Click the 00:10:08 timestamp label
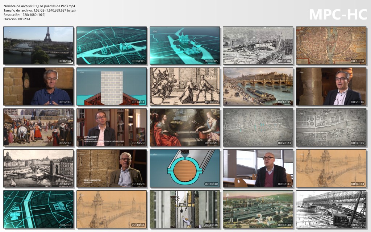The width and height of the screenshot is (371, 232). pyautogui.click(x=358, y=61)
